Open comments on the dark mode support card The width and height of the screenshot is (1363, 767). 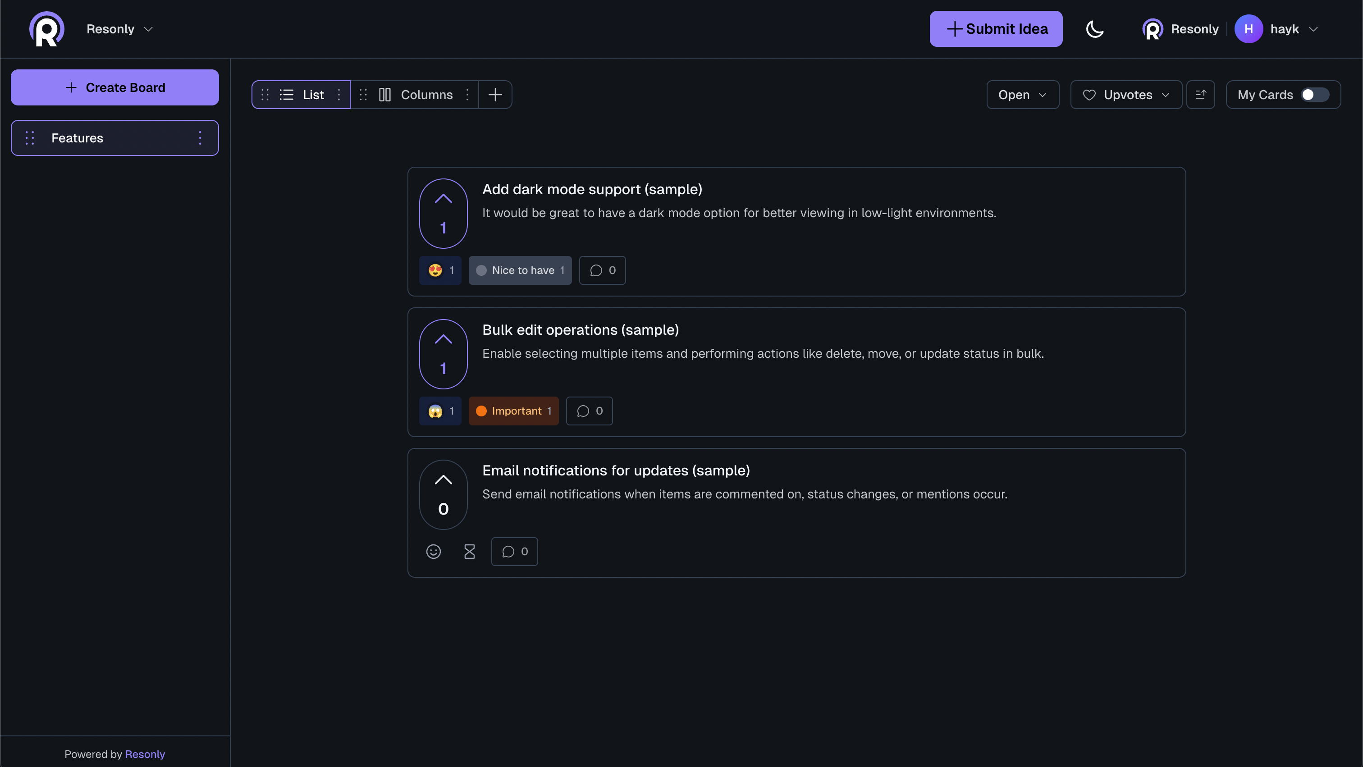[602, 270]
